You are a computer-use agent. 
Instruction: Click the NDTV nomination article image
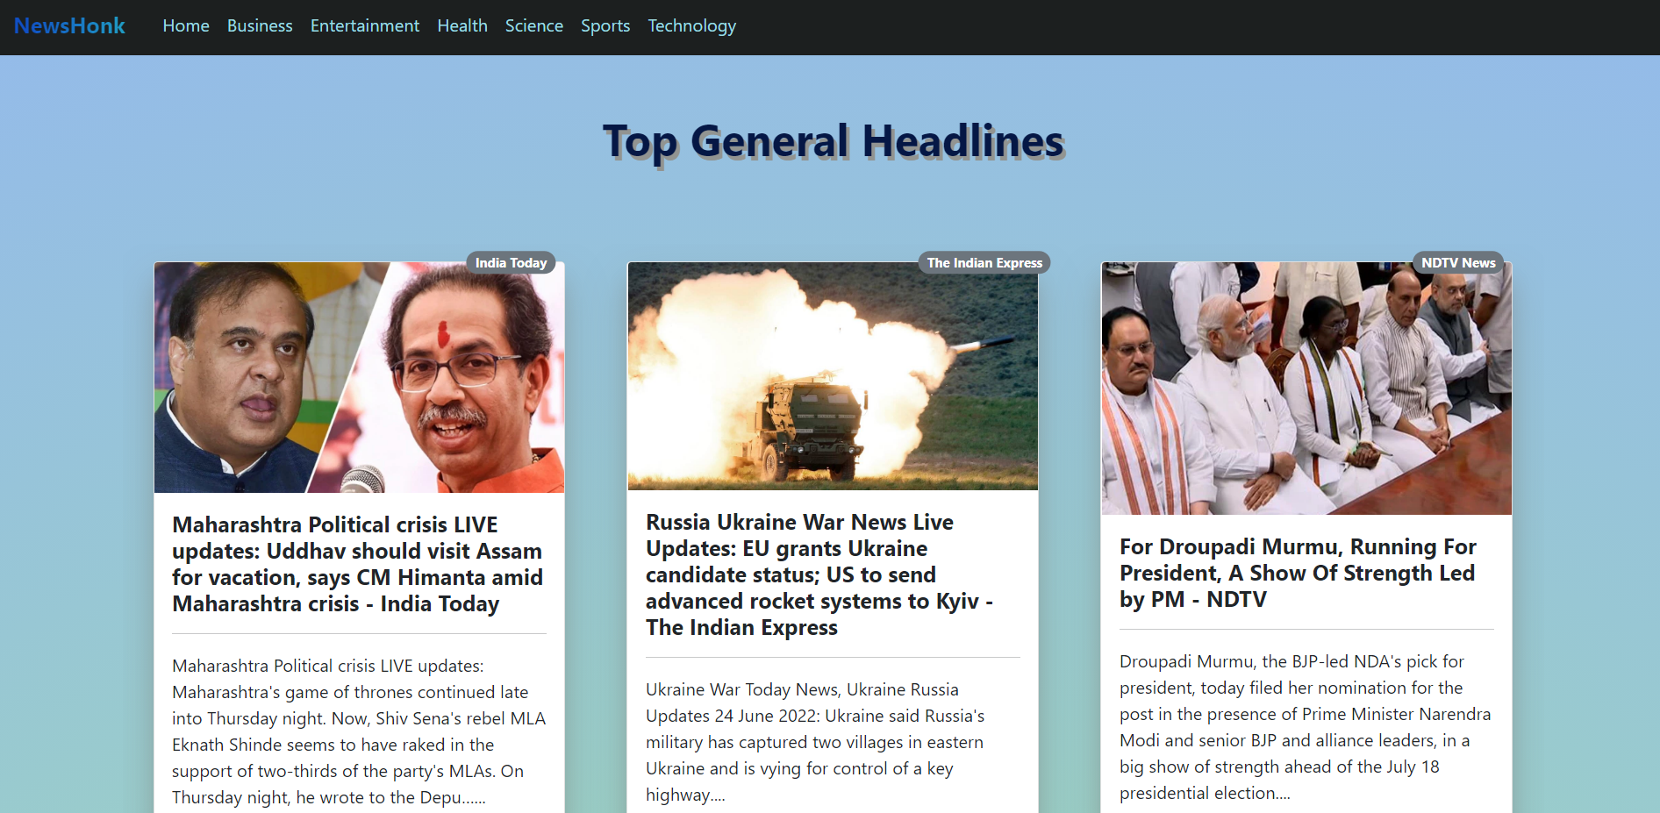[x=1306, y=388]
